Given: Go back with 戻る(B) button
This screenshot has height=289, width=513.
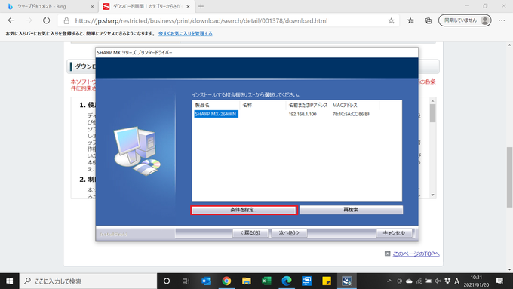Looking at the screenshot, I should pyautogui.click(x=250, y=232).
